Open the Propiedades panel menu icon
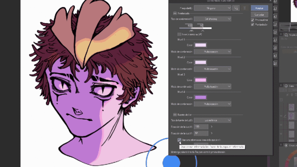The image size is (297, 167). click(281, 34)
